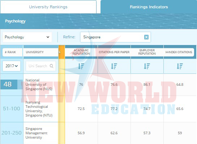Sort by Employer Reputation
This screenshot has height=144, width=197.
pos(147,66)
